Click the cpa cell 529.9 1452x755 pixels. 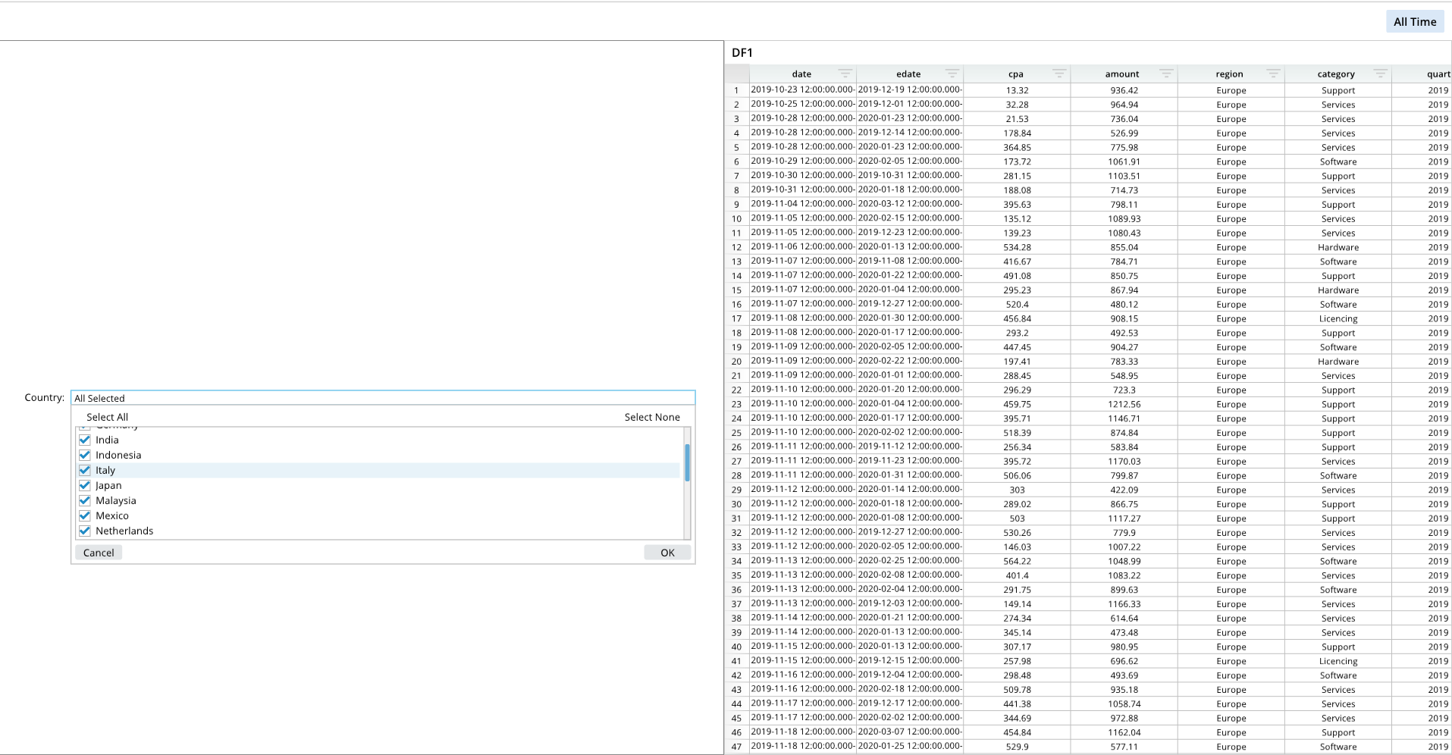click(1017, 747)
